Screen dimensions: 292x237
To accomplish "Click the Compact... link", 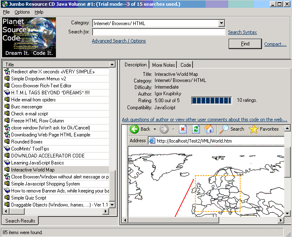I will pyautogui.click(x=275, y=44).
